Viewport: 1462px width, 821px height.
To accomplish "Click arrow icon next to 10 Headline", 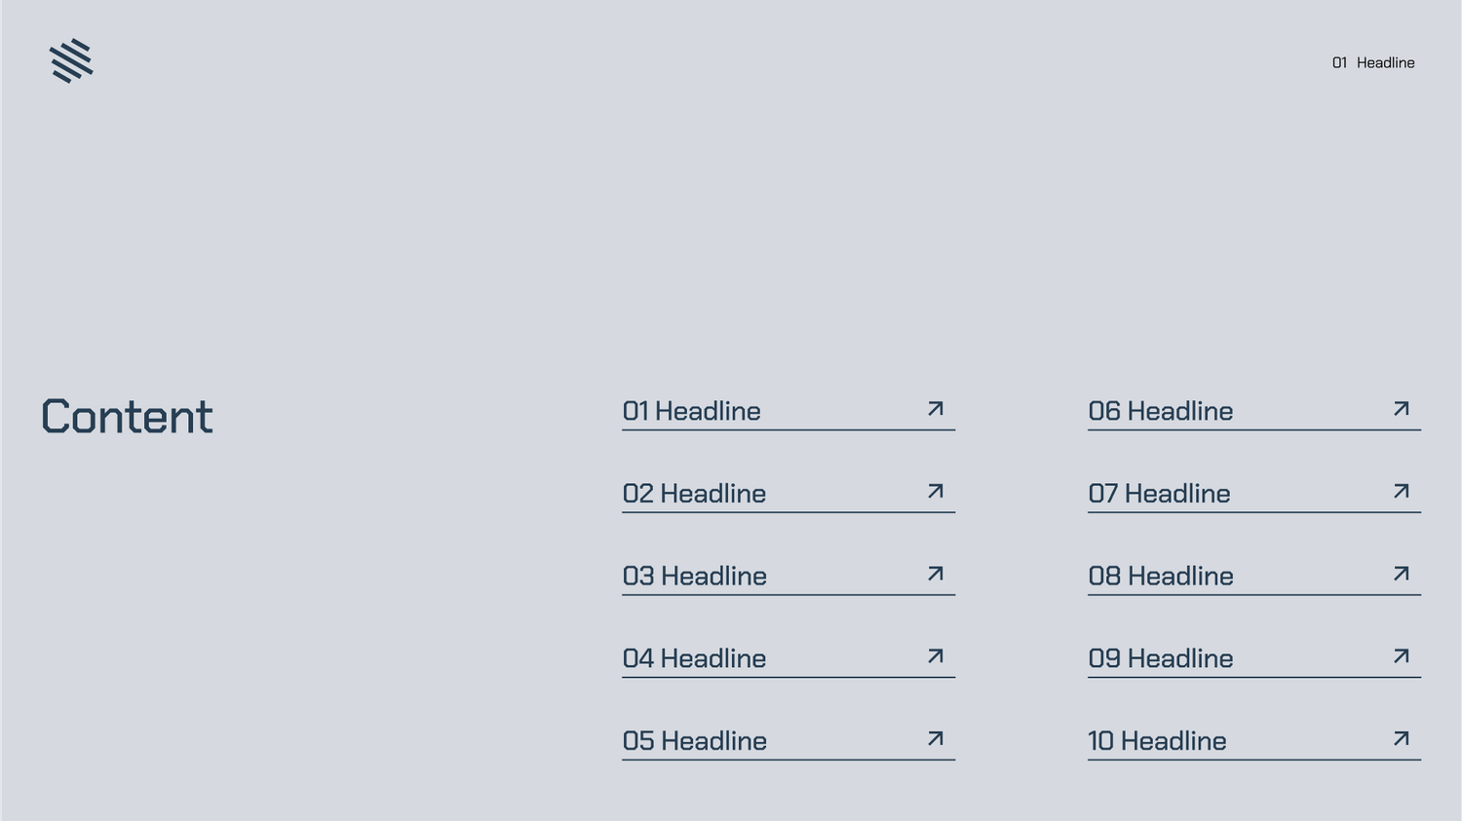I will point(1402,739).
